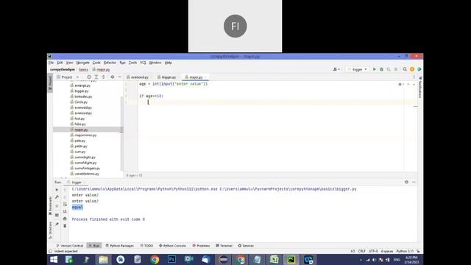The height and width of the screenshot is (265, 471).
Task: Open the Tools menu
Action: point(132,63)
